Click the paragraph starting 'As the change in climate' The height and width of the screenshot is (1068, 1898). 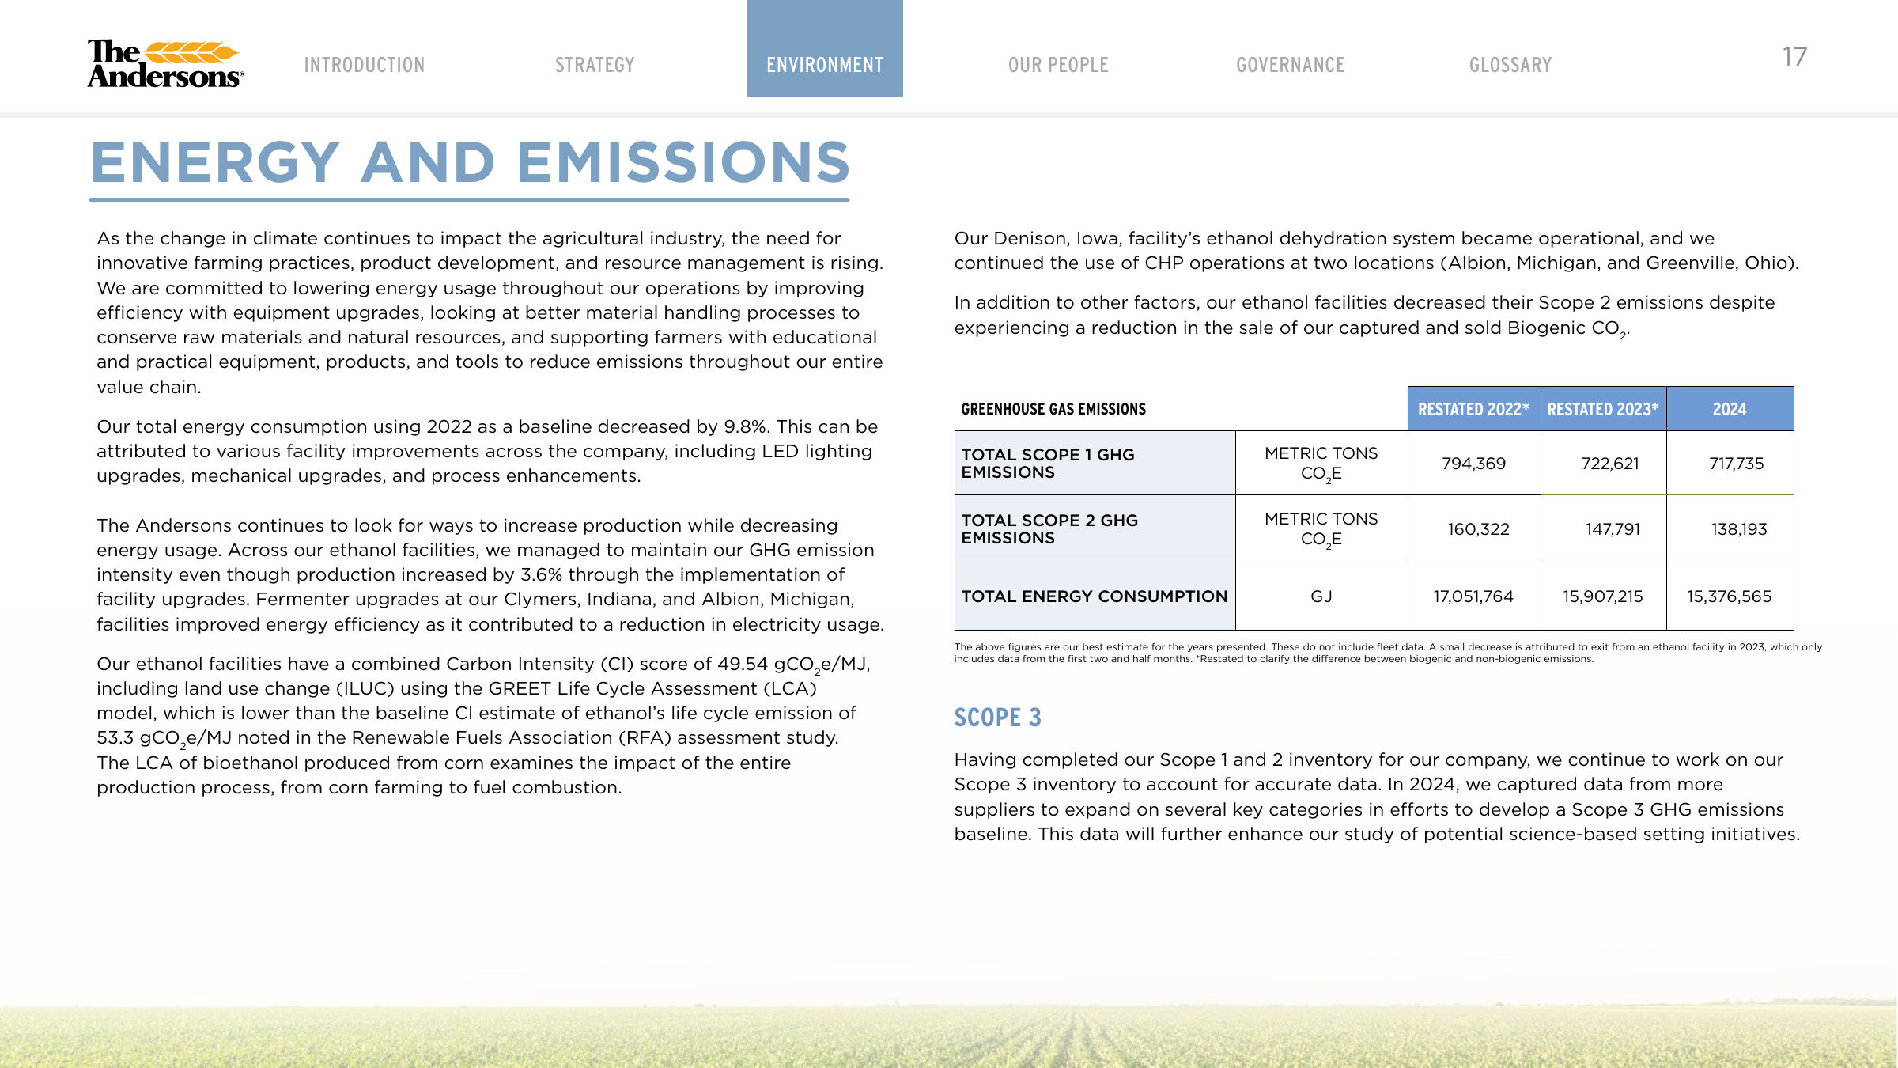pyautogui.click(x=490, y=312)
